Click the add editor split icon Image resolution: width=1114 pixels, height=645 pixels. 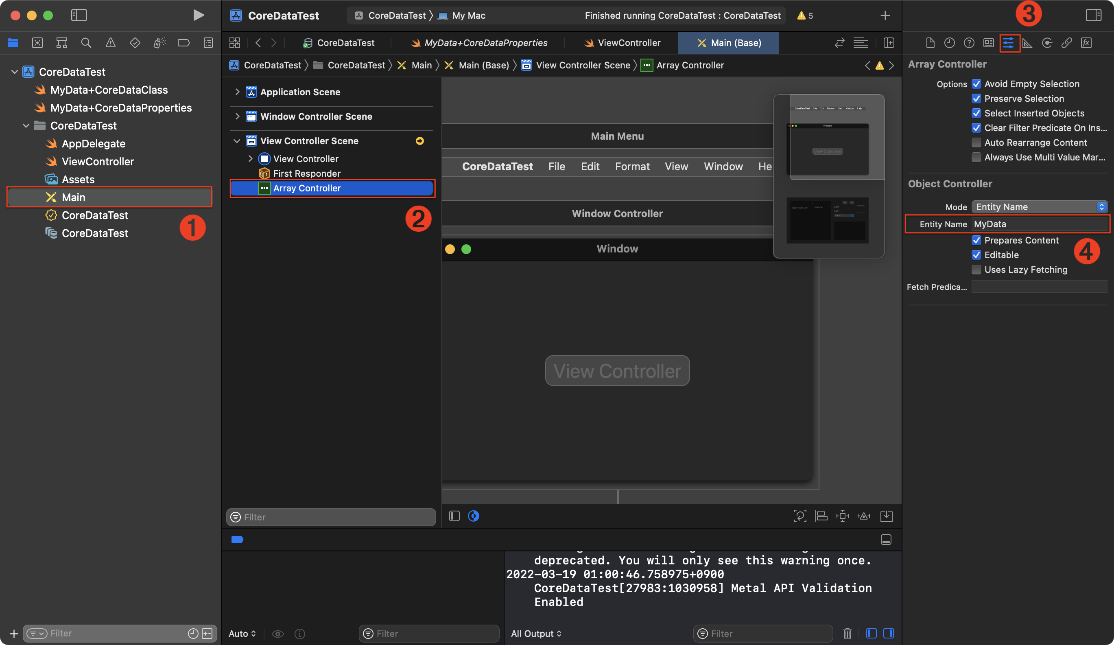pos(889,43)
